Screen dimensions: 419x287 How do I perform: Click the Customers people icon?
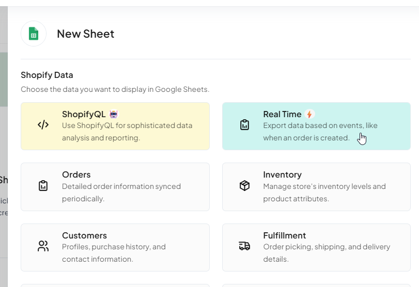43,246
